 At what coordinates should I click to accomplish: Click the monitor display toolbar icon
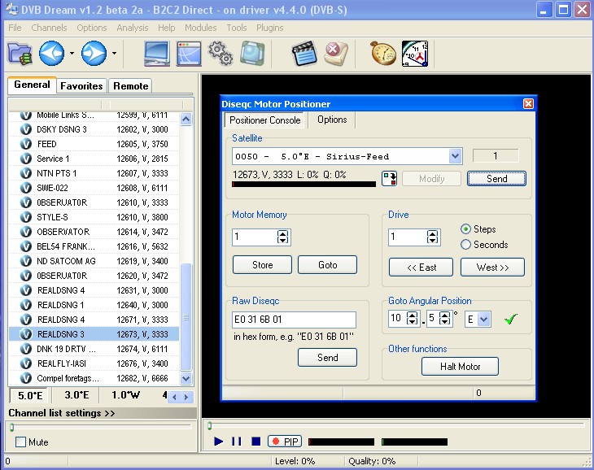coord(156,54)
